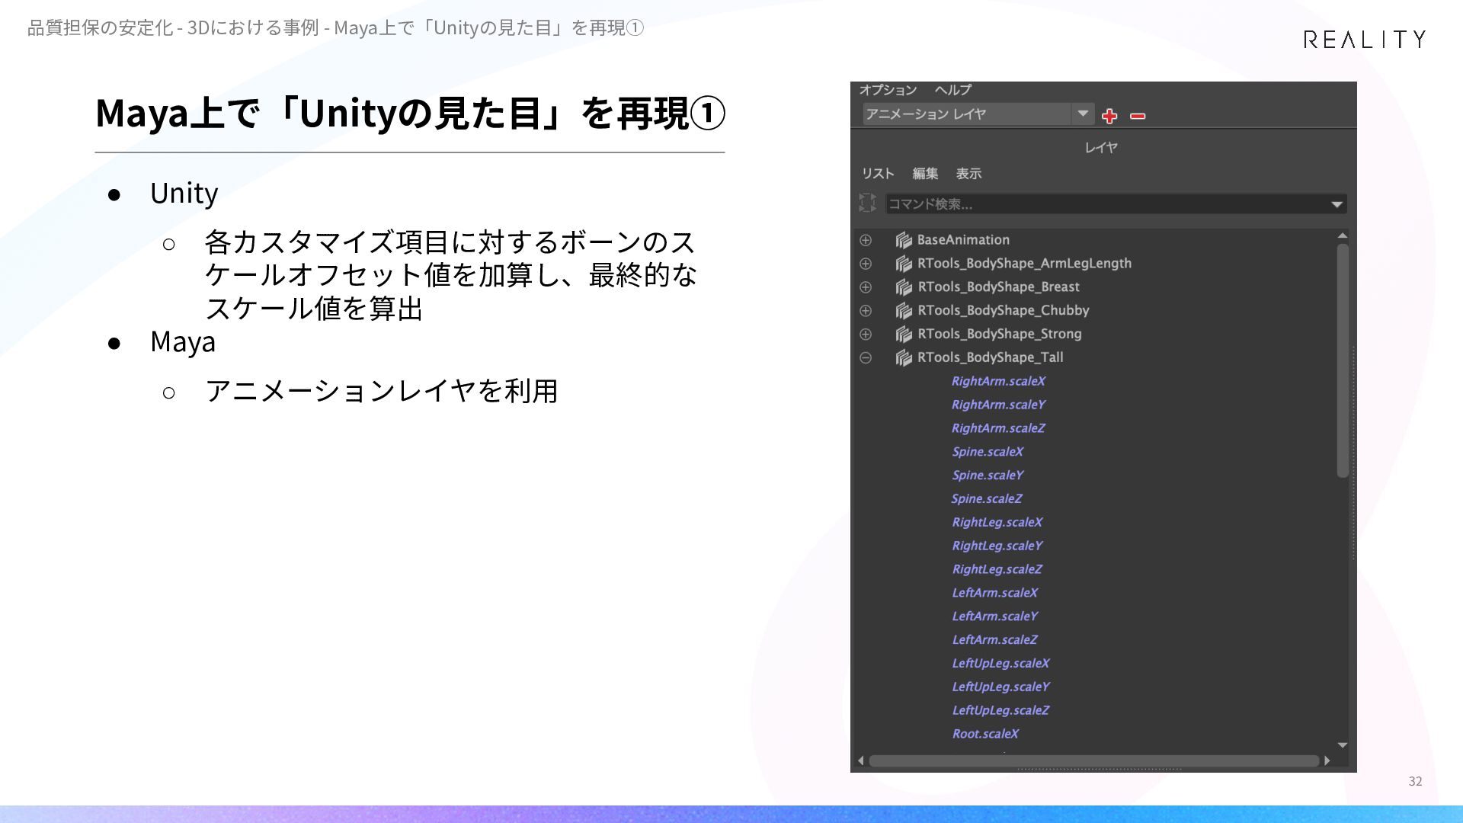Select the Spine.scaleY attribute
Screen dimensions: 1463x823
click(988, 476)
